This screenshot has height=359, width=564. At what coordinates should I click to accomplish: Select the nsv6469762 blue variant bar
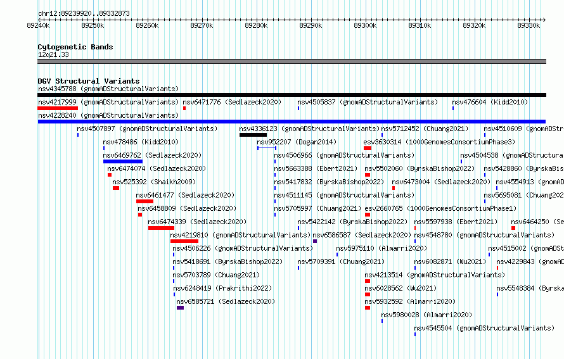(123, 161)
